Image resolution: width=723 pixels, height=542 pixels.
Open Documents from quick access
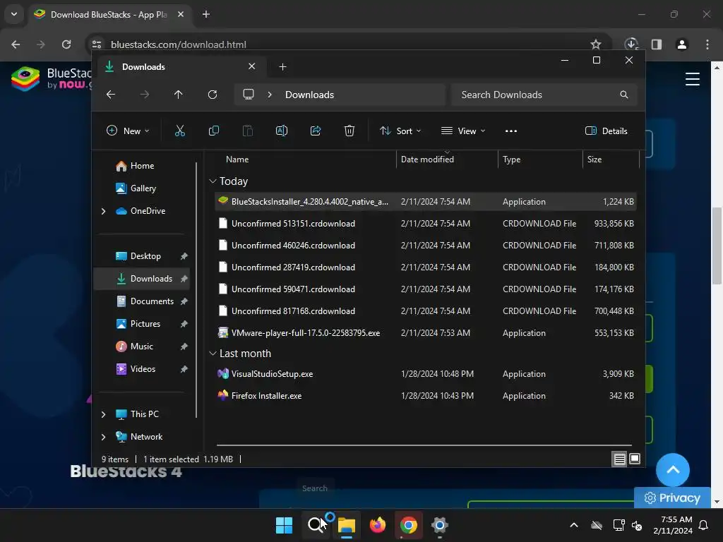(x=153, y=301)
